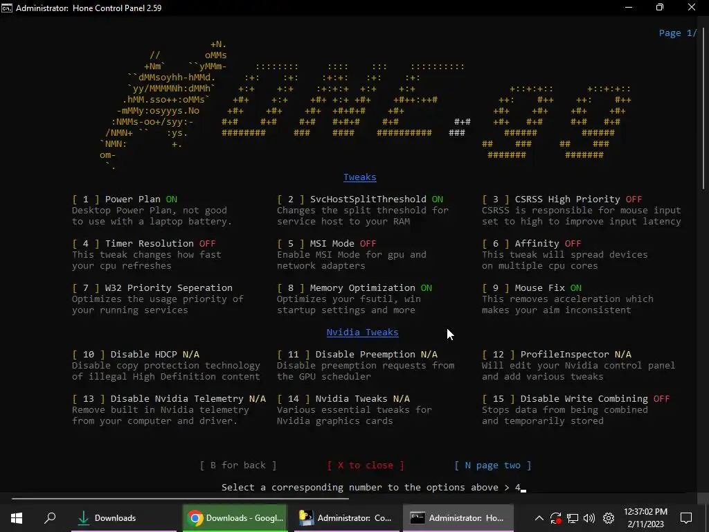709x532 pixels.
Task: Click the N page two option
Action: (x=493, y=465)
